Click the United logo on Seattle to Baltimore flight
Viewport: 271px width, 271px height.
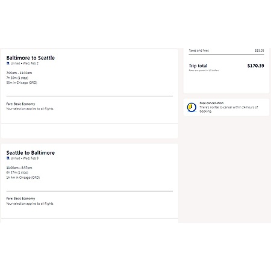[x=8, y=158]
